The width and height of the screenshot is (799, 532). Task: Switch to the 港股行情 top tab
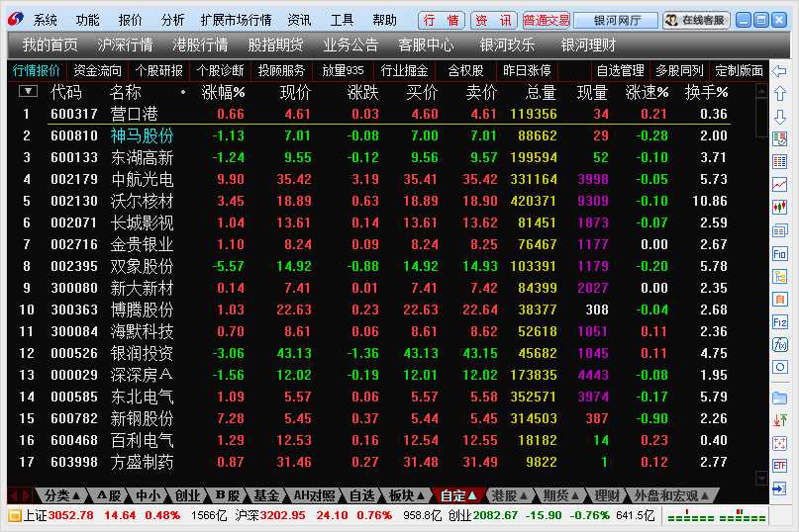tap(200, 45)
